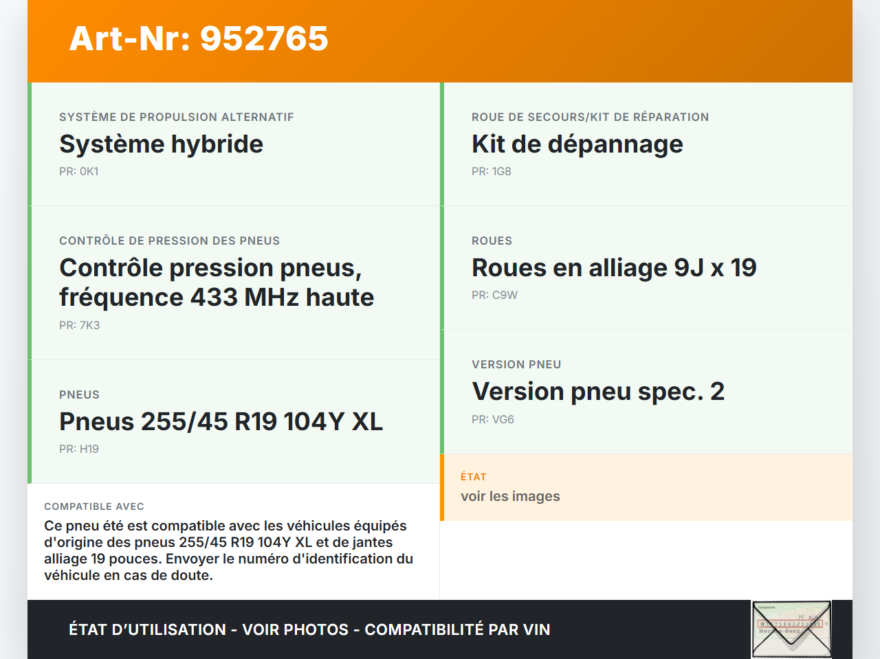
Task: Open the "Kit de dépannage" card
Action: click(577, 144)
